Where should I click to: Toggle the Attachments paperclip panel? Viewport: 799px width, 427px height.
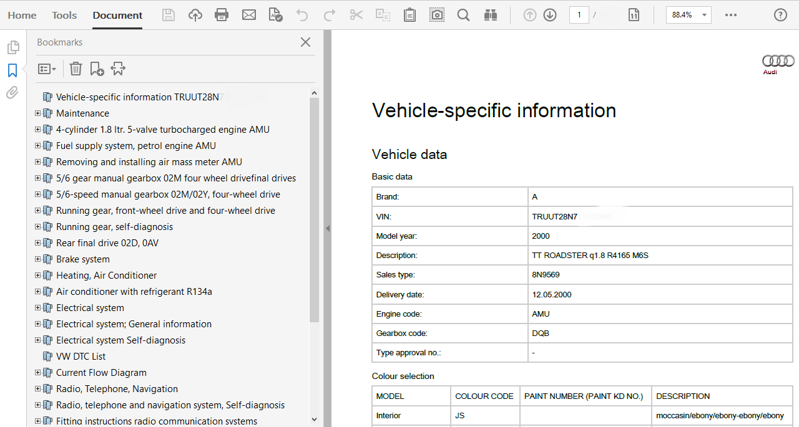tap(12, 93)
